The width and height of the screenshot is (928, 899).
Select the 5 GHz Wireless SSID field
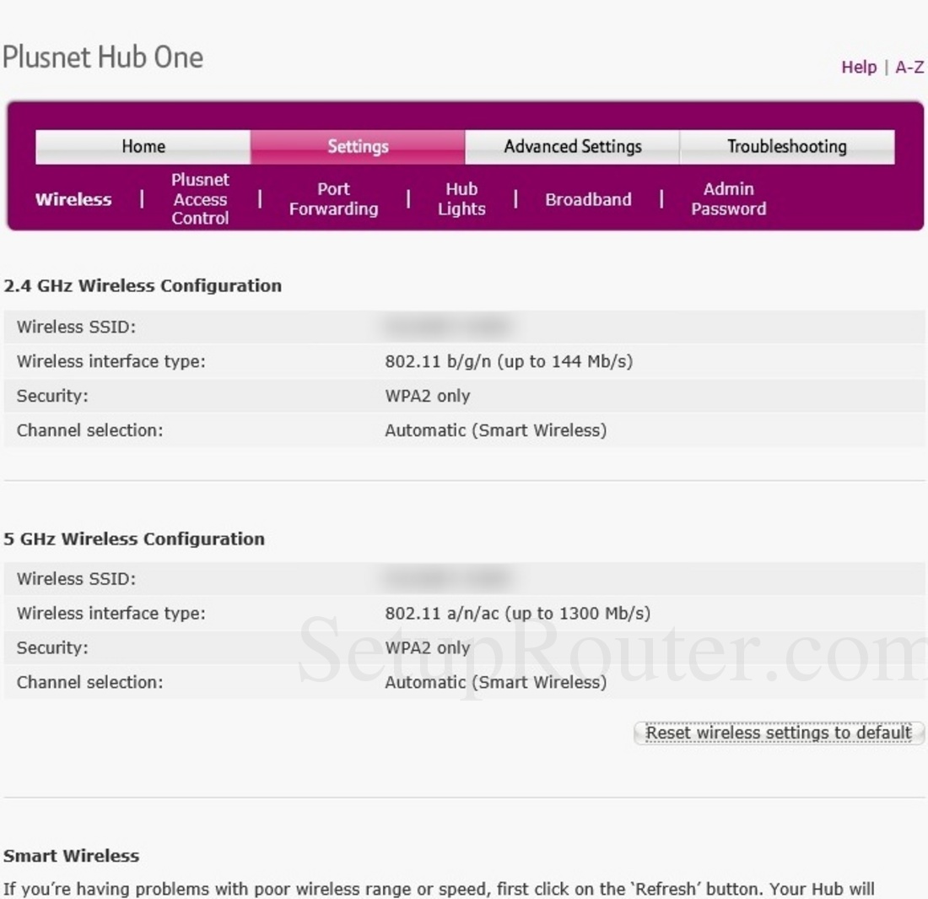point(447,579)
